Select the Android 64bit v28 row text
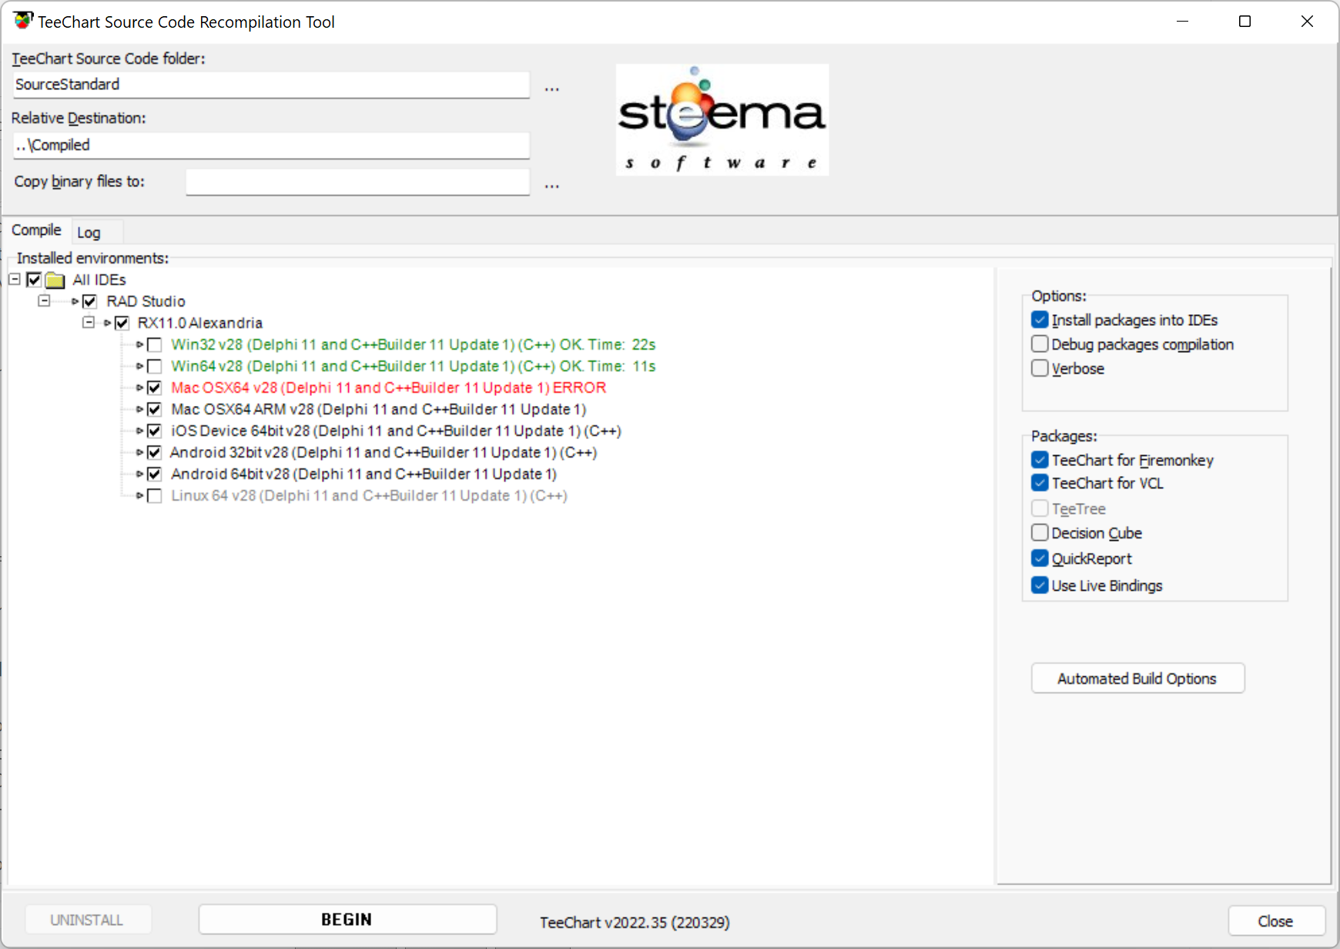 pyautogui.click(x=363, y=474)
